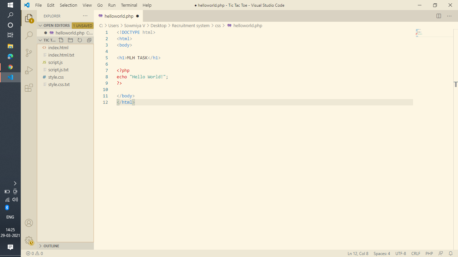Image resolution: width=458 pixels, height=257 pixels.
Task: Open index.html.txt in the explorer
Action: (65, 55)
